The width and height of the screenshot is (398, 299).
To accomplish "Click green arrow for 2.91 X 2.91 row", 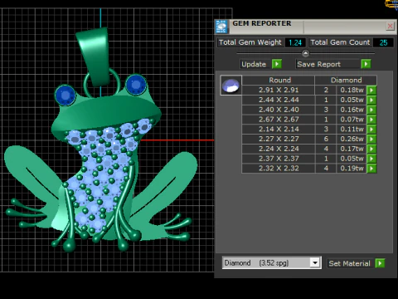I will tap(371, 90).
